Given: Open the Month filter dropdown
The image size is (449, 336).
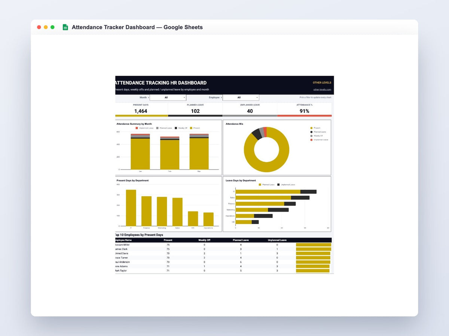Looking at the screenshot, I should tap(168, 97).
